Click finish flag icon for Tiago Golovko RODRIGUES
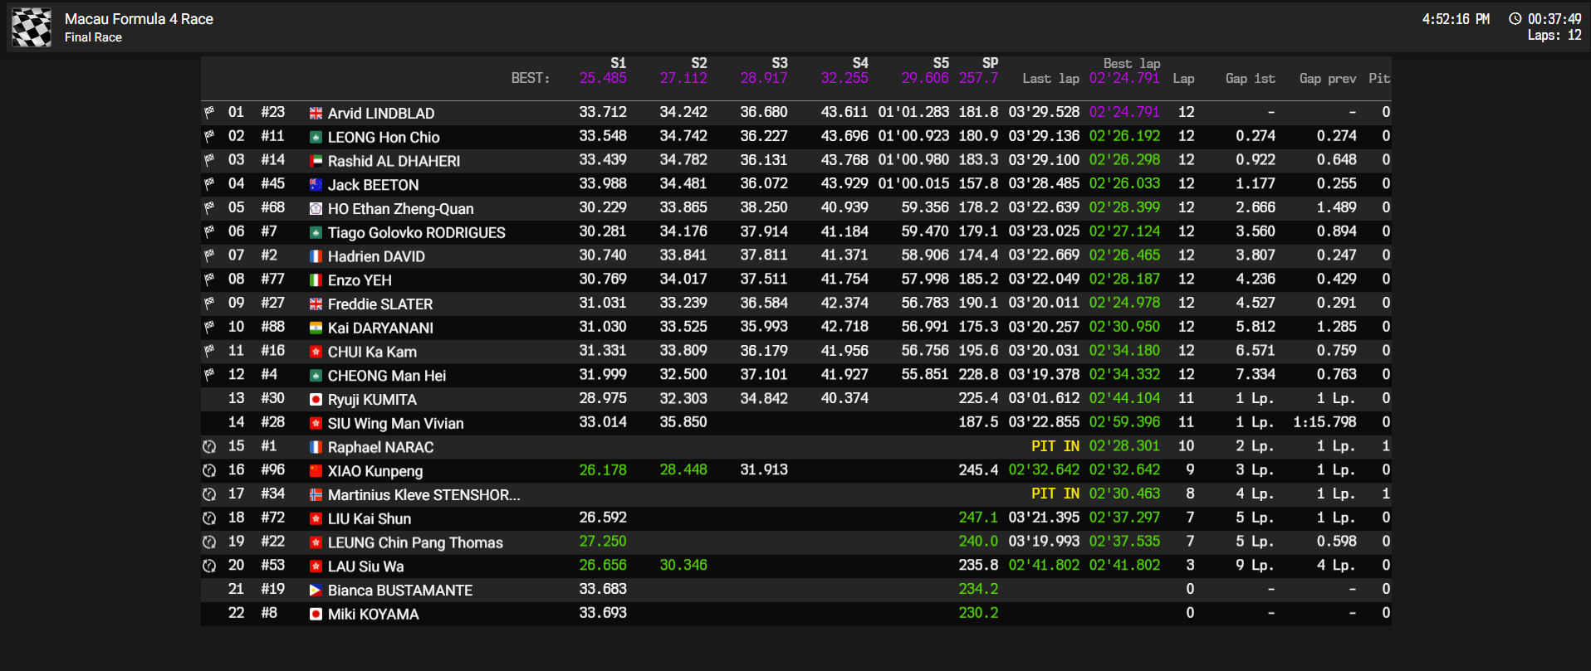The image size is (1591, 671). tap(209, 232)
